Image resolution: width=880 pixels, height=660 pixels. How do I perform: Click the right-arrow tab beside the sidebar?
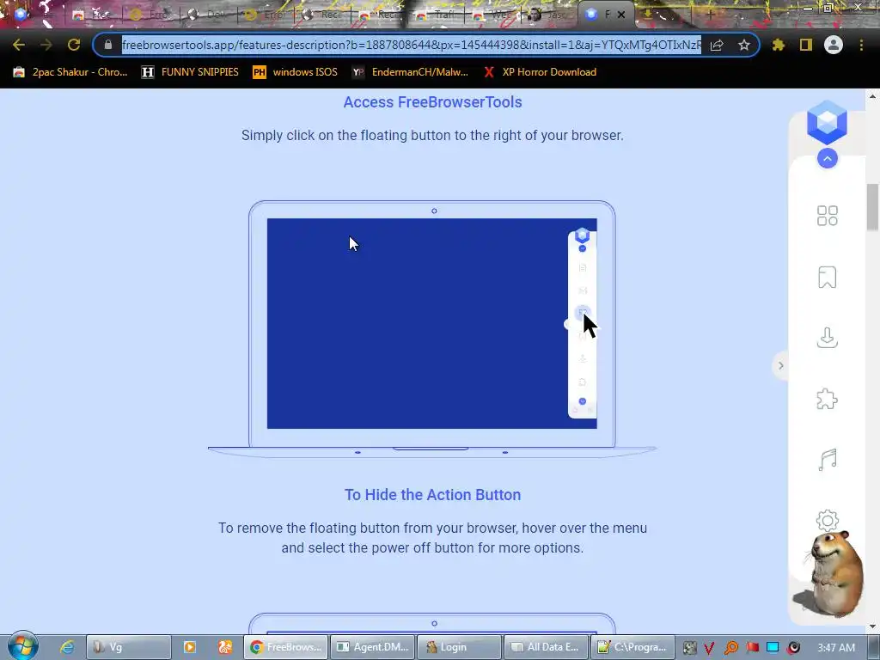[780, 366]
